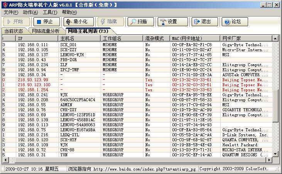Select the 网络主机列表 (73) tab

click(x=88, y=31)
